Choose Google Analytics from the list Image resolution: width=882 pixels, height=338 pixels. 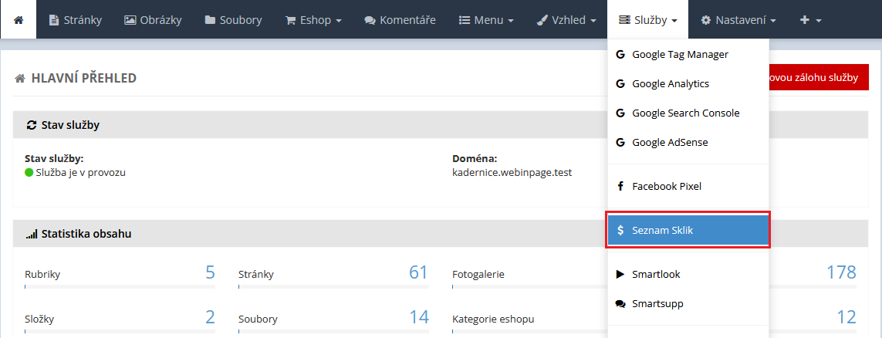tap(670, 84)
